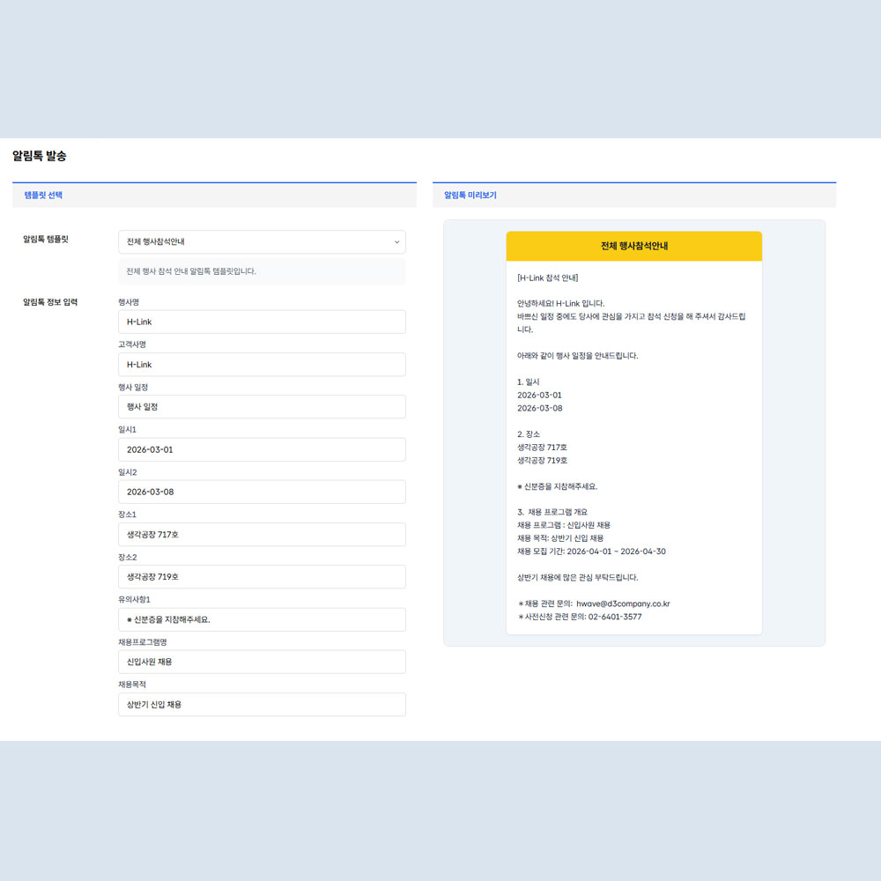881x881 pixels.
Task: Open the 알림톡 템플릿 dropdown
Action: point(262,241)
